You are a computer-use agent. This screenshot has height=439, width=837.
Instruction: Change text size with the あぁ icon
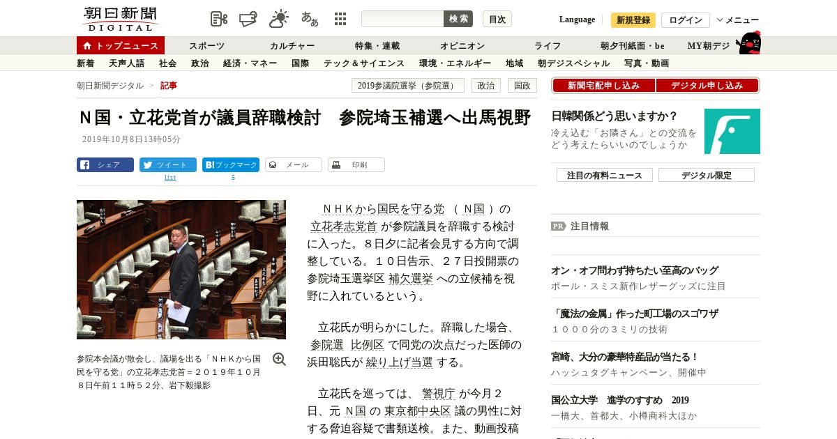pos(310,19)
